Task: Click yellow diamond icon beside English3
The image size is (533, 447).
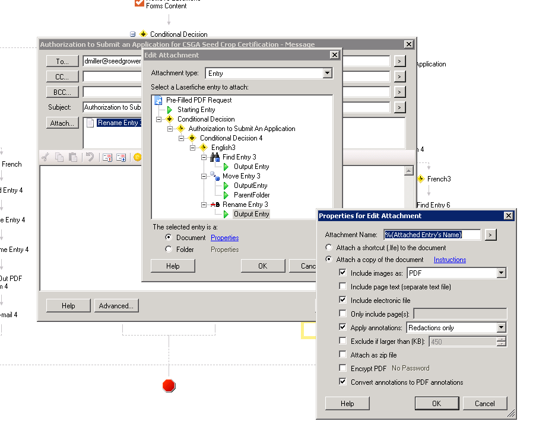Action: pyautogui.click(x=204, y=148)
